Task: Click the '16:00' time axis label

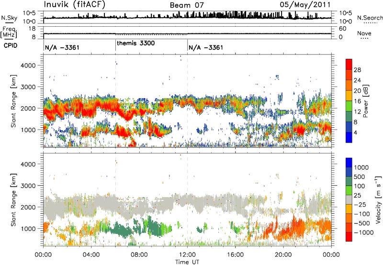Action: coord(235,255)
